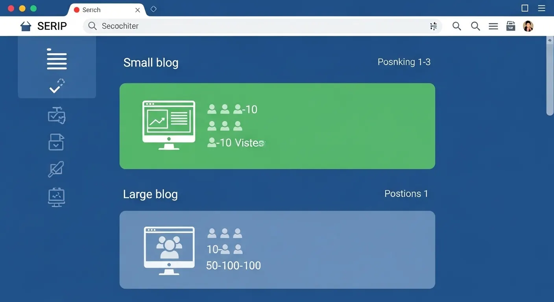Select the list lines sidebar icon
The width and height of the screenshot is (554, 302).
coord(57,59)
